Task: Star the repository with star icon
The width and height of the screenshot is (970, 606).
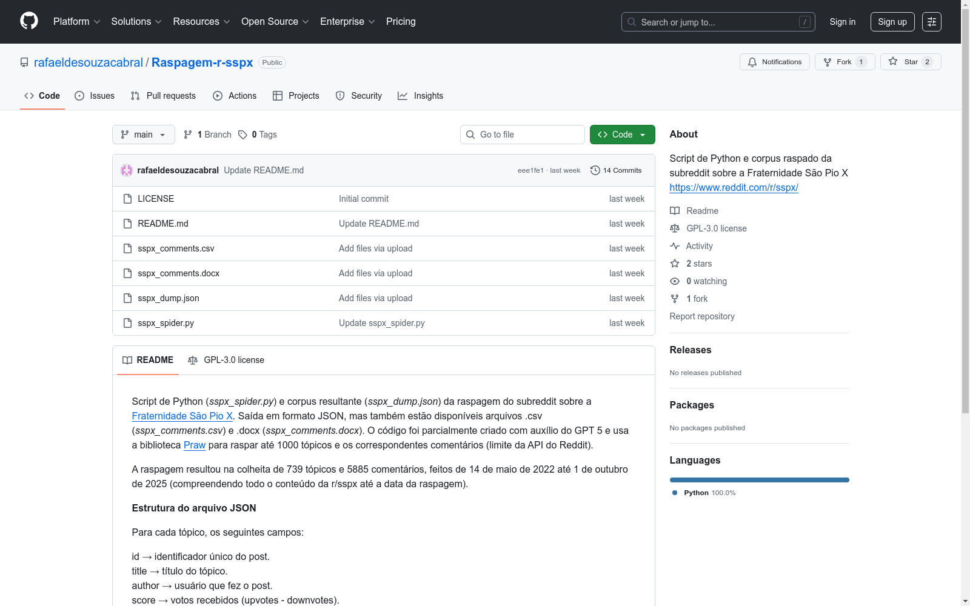Action: 893,61
